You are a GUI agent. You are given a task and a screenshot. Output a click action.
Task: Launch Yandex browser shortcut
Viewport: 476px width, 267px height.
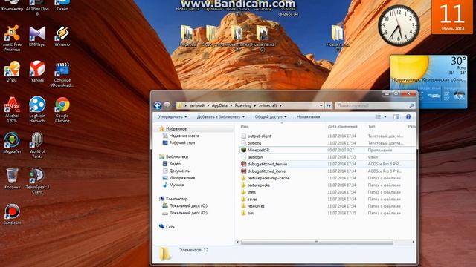[37, 72]
